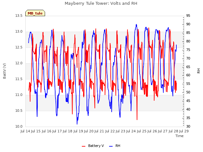
Task: Click the Time axis label
Action: (180, 136)
